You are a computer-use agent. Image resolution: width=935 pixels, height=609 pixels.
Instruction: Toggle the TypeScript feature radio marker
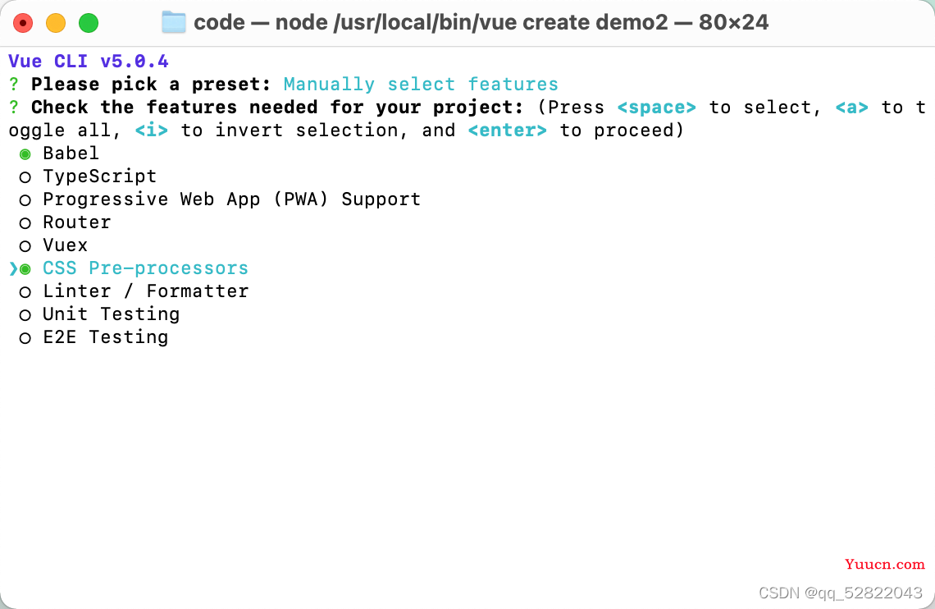(25, 177)
